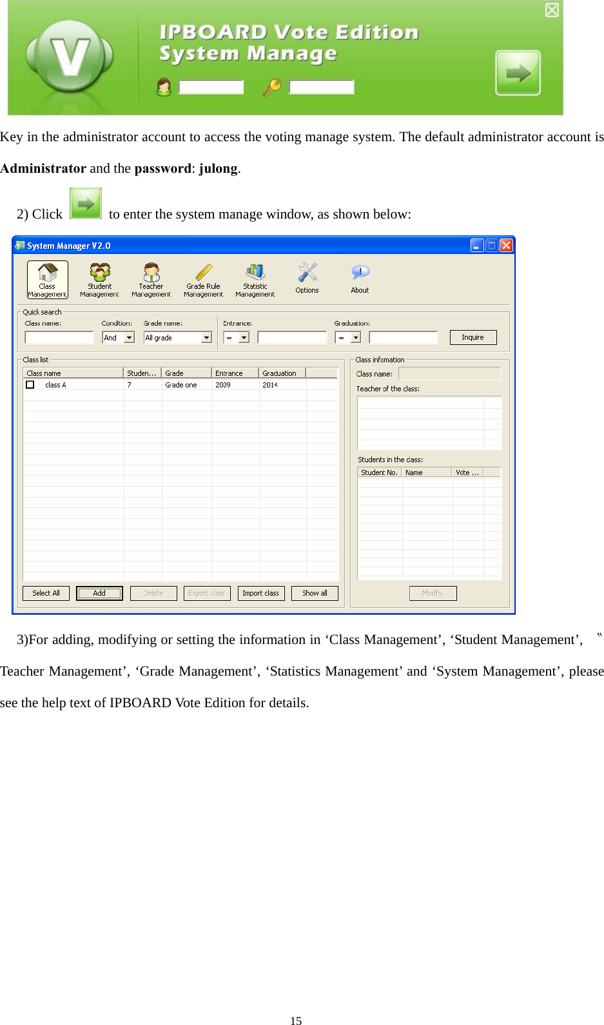The height and width of the screenshot is (1025, 604).
Task: Open Class Management in System Manager toolbar
Action: point(47,280)
